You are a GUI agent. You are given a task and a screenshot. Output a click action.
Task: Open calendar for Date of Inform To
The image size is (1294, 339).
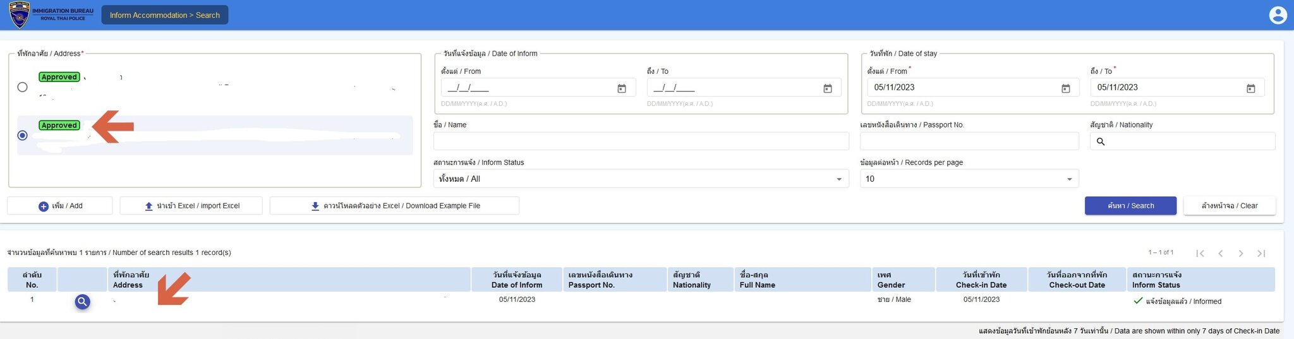click(827, 88)
